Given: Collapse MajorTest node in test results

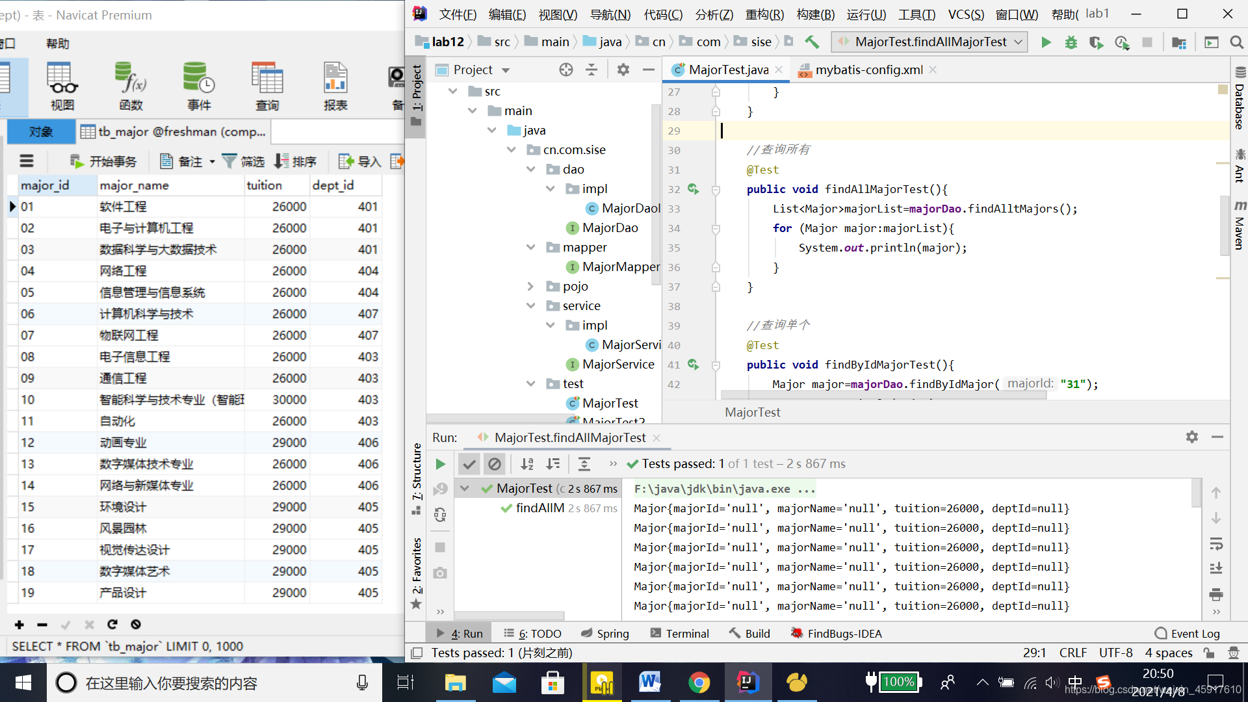Looking at the screenshot, I should click(x=464, y=488).
